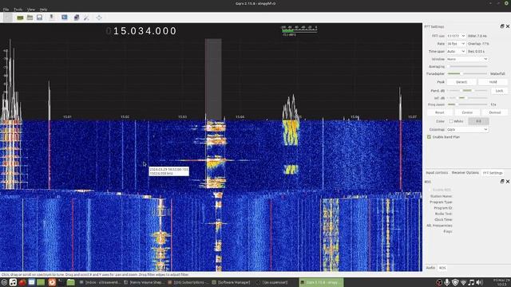Toggle the Fill button next to White
The width and height of the screenshot is (511, 287).
pyautogui.click(x=478, y=121)
